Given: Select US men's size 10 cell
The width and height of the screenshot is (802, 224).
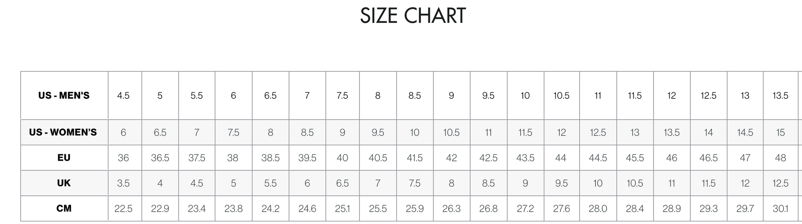Looking at the screenshot, I should coord(525,96).
